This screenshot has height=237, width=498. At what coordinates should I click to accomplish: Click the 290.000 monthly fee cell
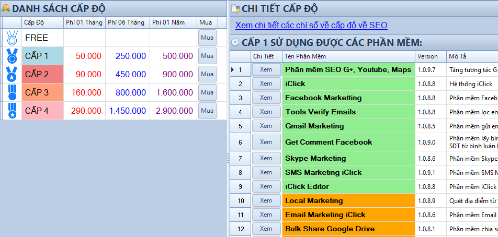point(85,111)
